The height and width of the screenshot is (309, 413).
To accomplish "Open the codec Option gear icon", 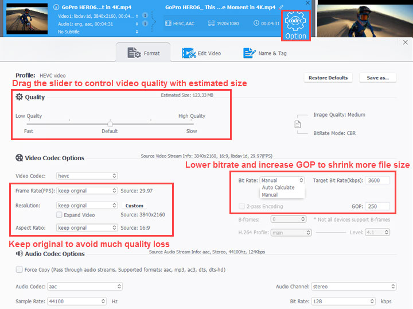I will tap(295, 21).
